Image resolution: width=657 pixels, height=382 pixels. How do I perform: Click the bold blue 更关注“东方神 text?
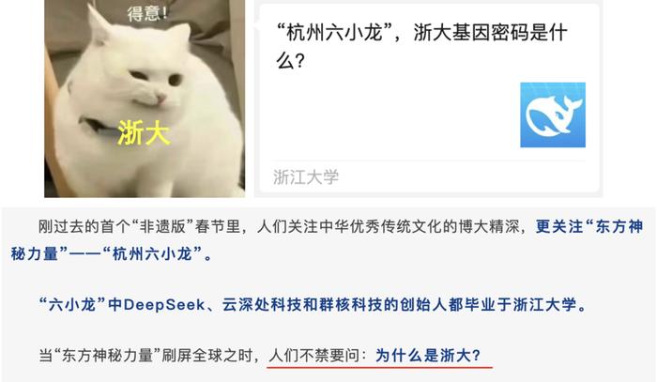(589, 226)
